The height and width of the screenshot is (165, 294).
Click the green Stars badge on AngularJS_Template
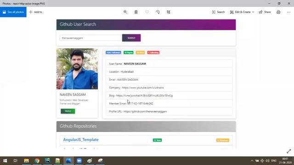coord(157,140)
